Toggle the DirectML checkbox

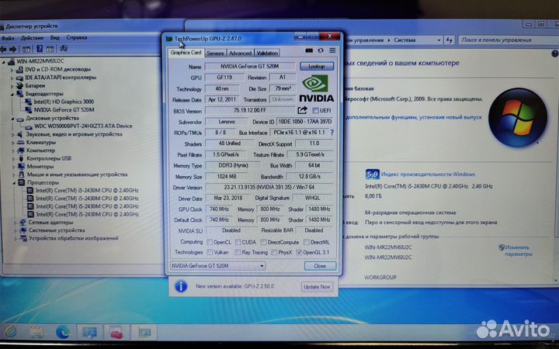coord(306,242)
